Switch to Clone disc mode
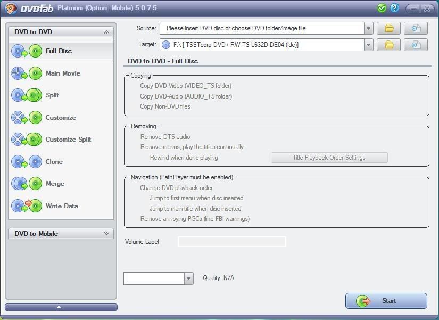Image resolution: width=439 pixels, height=320 pixels. tap(54, 162)
